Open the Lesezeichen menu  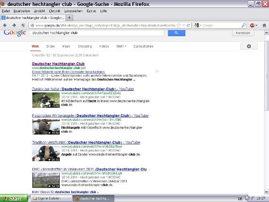pyautogui.click(x=74, y=11)
